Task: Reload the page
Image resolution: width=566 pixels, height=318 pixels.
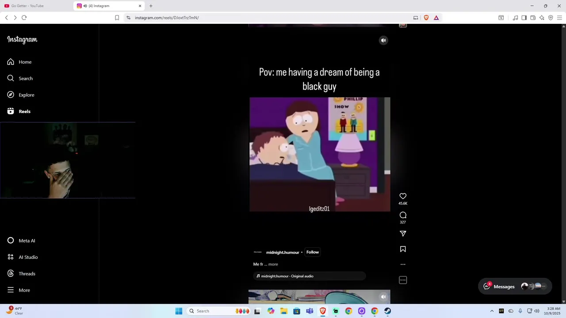Action: click(x=24, y=18)
